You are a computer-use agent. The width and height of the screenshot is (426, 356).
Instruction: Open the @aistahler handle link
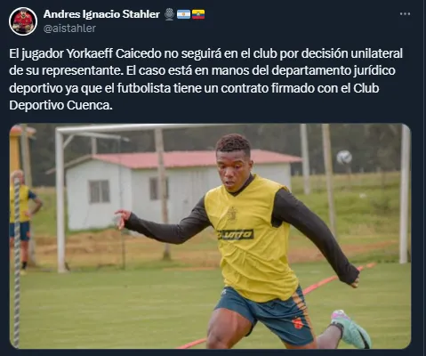[x=69, y=28]
